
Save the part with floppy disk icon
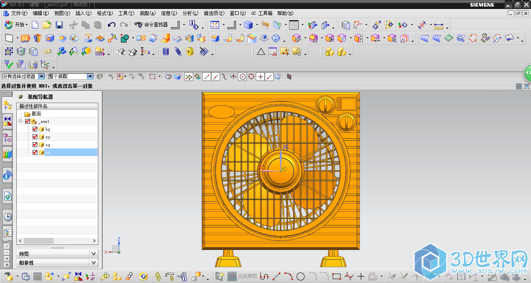pyautogui.click(x=59, y=25)
